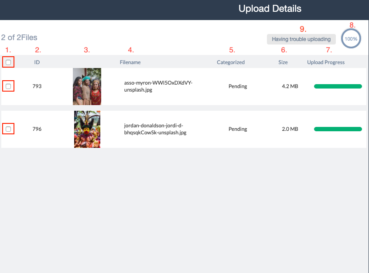Click the Categorized column header
369x273 pixels.
coord(231,62)
